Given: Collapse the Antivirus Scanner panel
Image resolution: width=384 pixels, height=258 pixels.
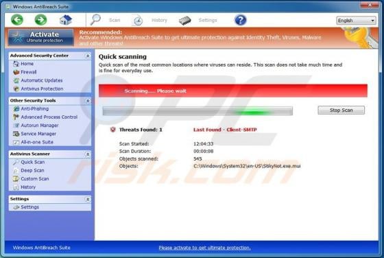Looking at the screenshot, I should [88, 154].
